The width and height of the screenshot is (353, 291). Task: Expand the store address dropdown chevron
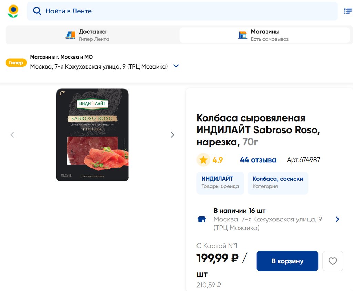pos(176,66)
